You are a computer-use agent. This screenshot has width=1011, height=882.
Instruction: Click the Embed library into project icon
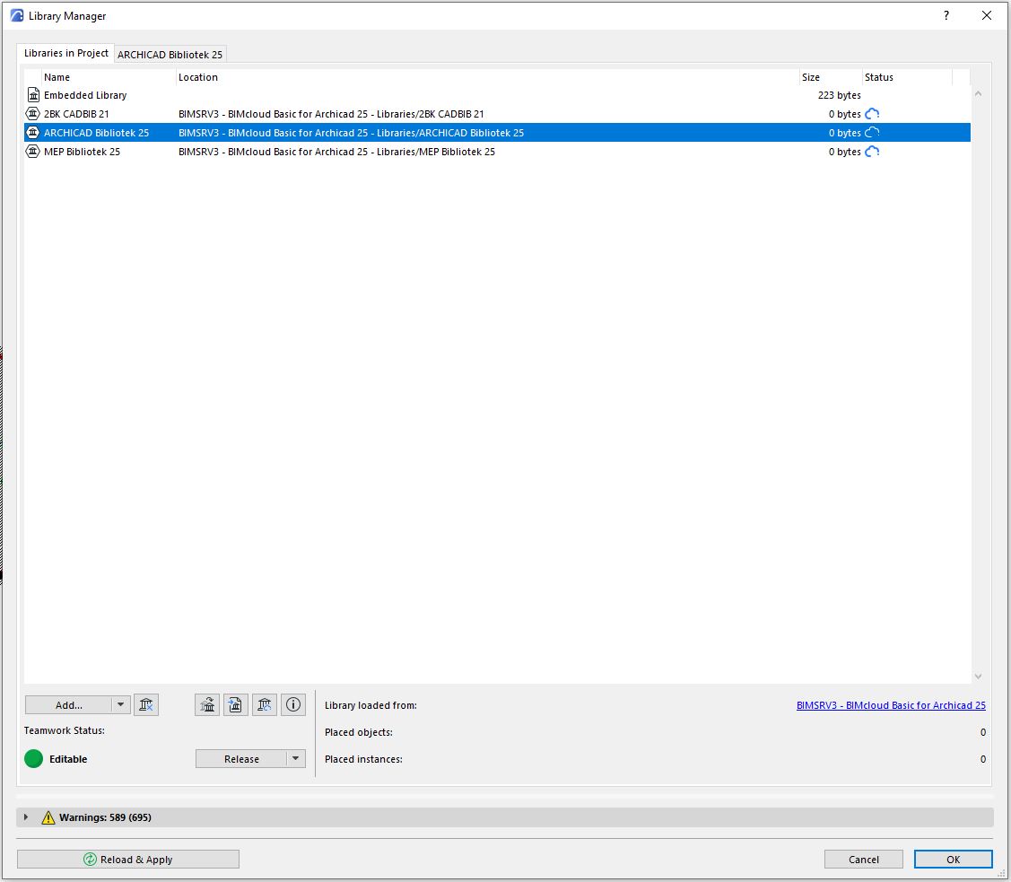(x=236, y=705)
